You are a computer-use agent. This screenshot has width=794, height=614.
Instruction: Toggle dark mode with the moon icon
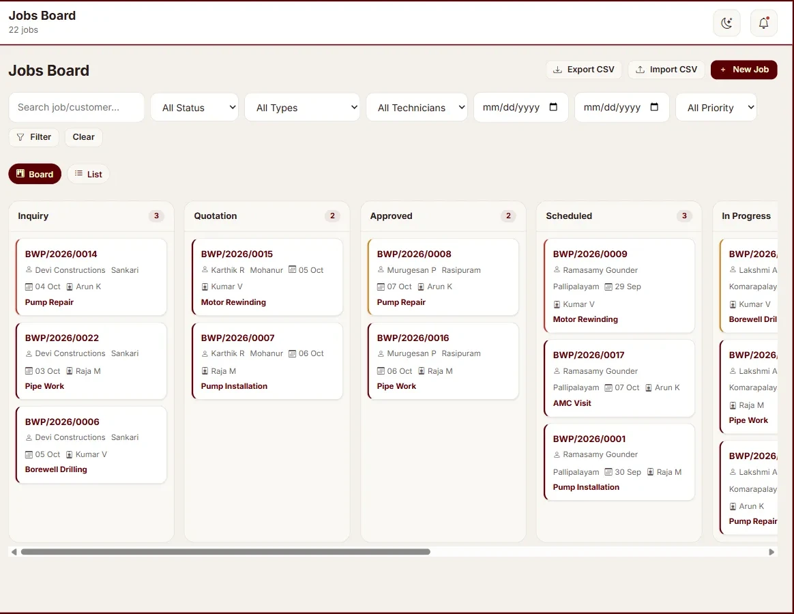(726, 23)
